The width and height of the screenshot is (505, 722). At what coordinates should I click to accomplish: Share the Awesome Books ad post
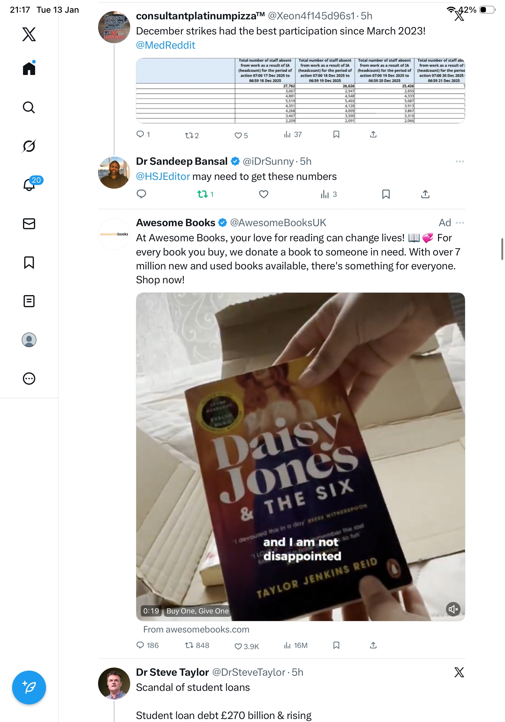click(x=373, y=646)
